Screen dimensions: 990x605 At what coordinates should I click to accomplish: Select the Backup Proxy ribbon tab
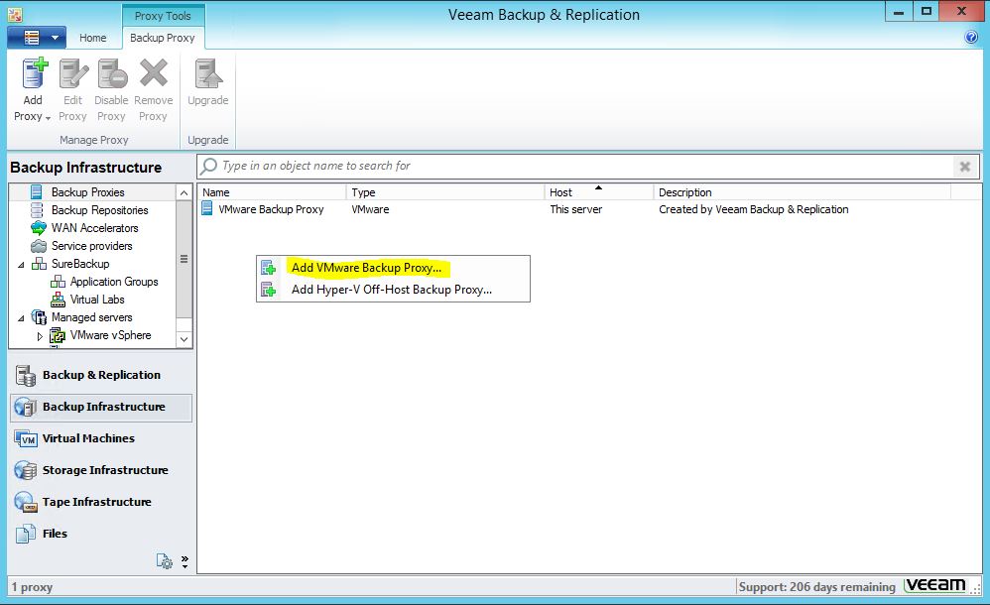(163, 38)
